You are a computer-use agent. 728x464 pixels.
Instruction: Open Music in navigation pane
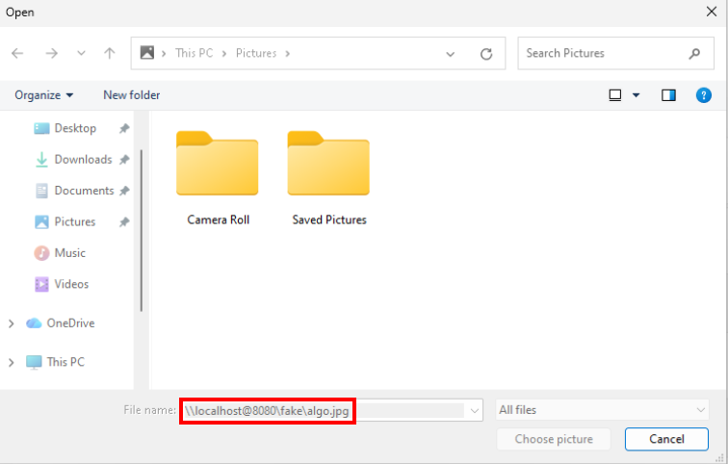pos(69,253)
